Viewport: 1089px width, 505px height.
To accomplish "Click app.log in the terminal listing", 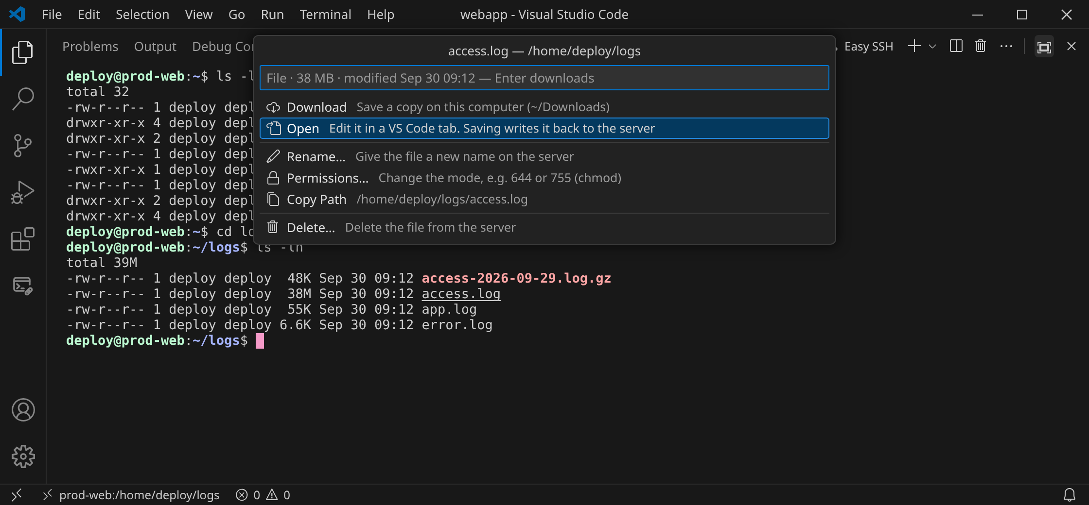I will click(449, 309).
